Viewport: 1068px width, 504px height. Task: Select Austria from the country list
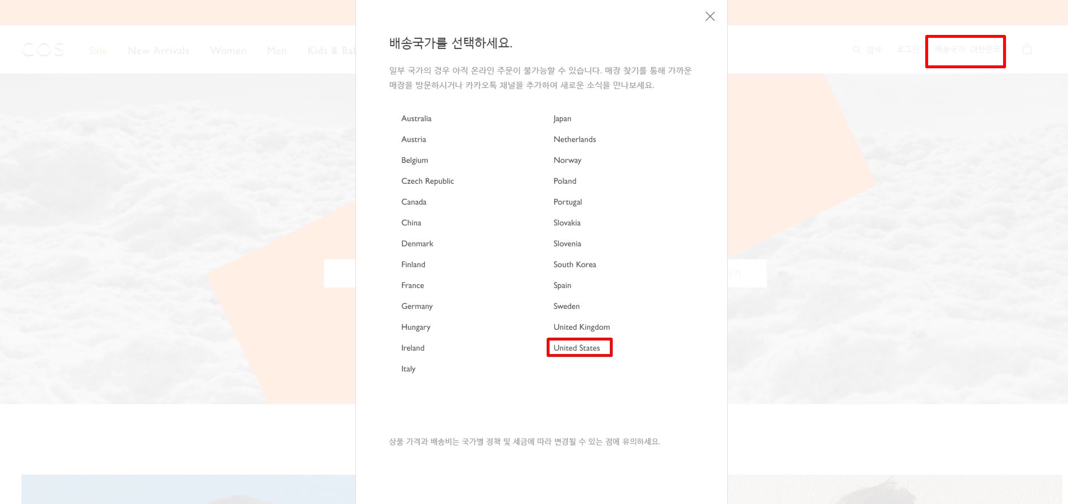[x=414, y=139]
